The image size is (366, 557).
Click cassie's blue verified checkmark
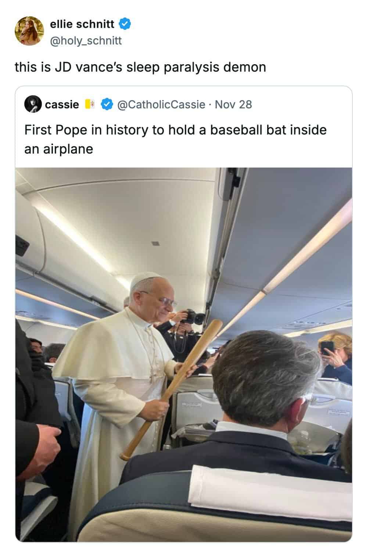click(x=107, y=104)
